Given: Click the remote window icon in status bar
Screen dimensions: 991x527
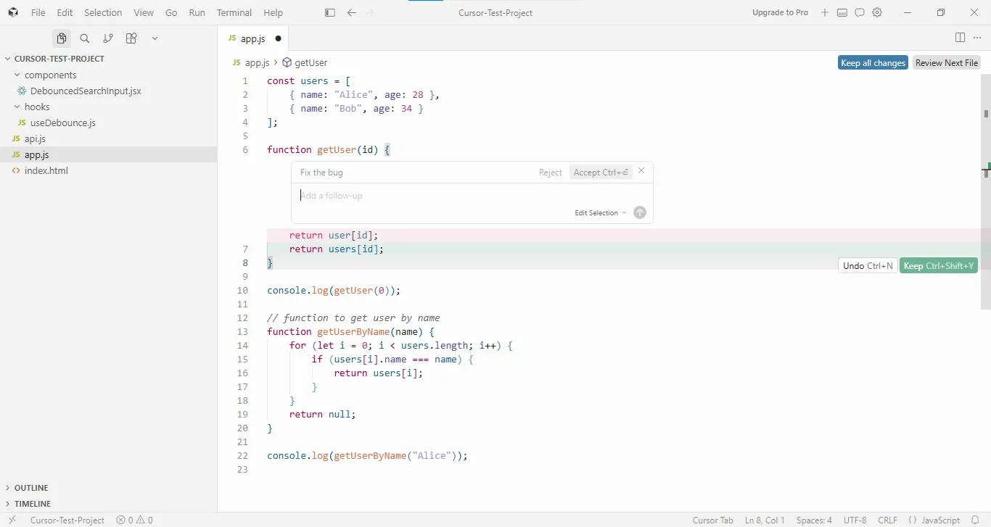Looking at the screenshot, I should (x=12, y=520).
